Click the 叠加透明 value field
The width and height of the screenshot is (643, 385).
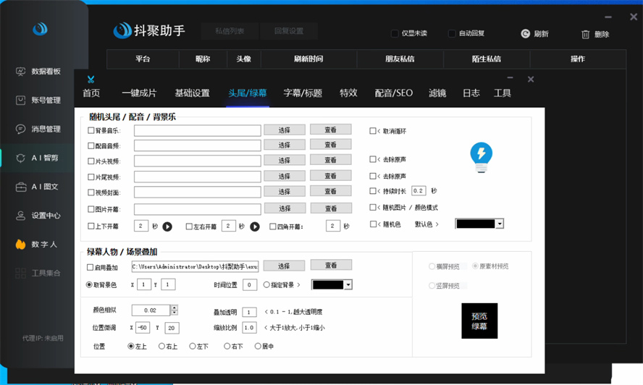[249, 312]
